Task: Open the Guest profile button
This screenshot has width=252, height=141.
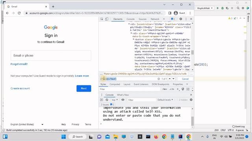Action: click(x=180, y=13)
